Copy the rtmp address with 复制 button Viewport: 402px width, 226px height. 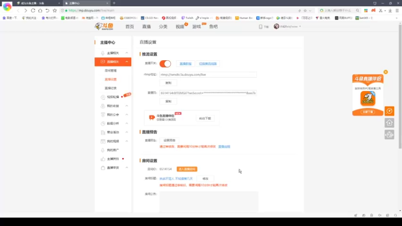click(168, 83)
